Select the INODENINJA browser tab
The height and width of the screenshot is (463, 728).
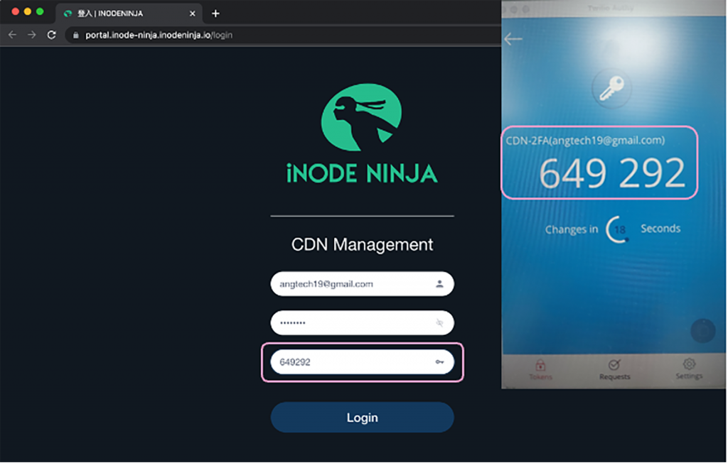pyautogui.click(x=129, y=13)
